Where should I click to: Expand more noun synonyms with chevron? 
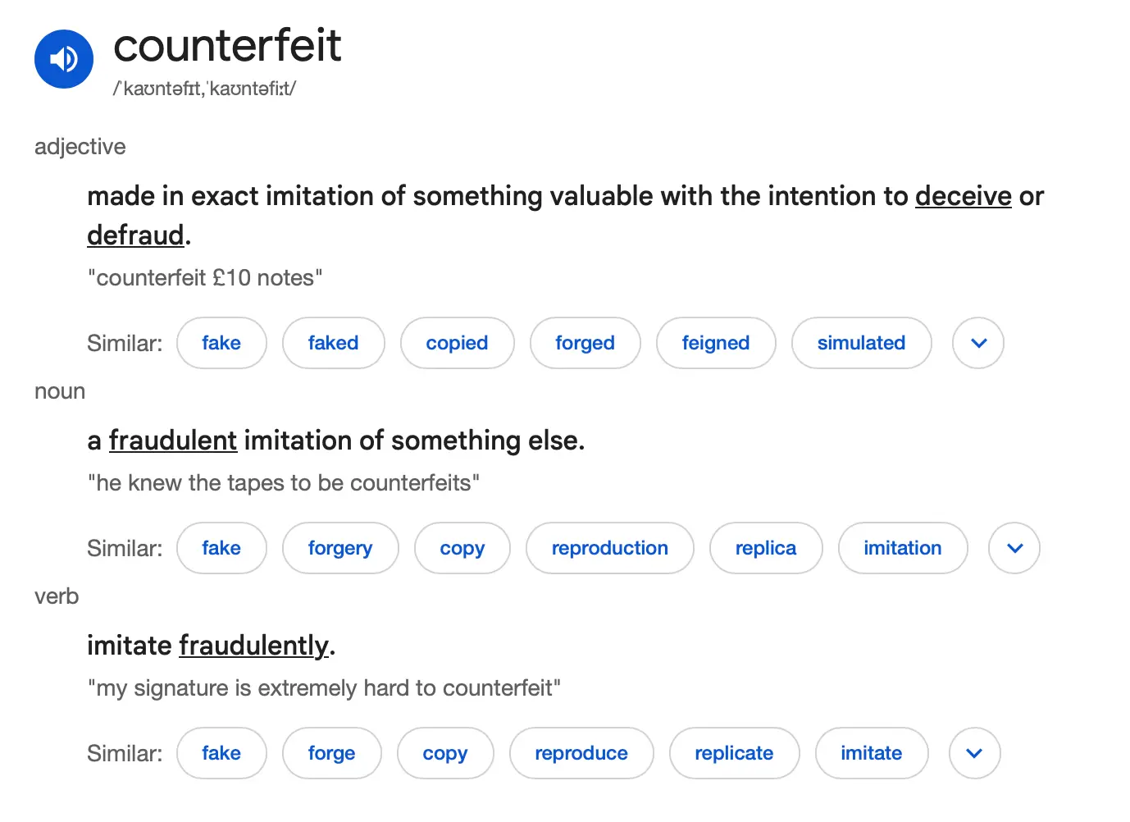pyautogui.click(x=1014, y=548)
